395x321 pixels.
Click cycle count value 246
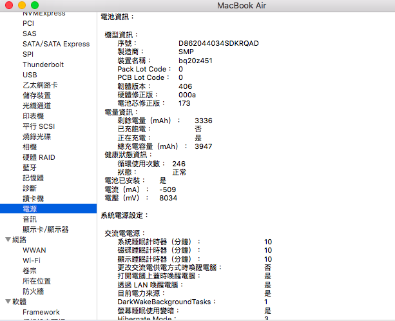pos(179,164)
